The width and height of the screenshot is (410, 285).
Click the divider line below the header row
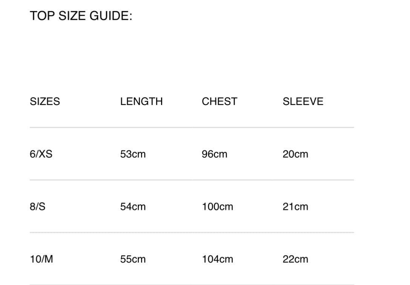192,128
